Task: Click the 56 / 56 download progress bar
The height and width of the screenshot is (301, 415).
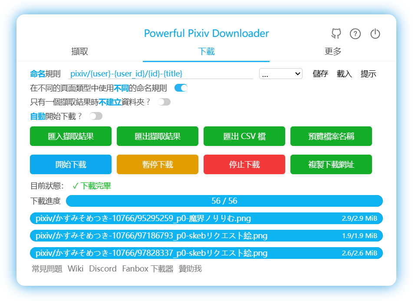Action: (224, 201)
